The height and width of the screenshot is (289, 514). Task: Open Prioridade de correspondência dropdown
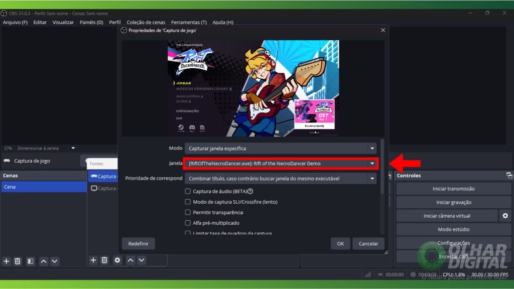point(280,178)
